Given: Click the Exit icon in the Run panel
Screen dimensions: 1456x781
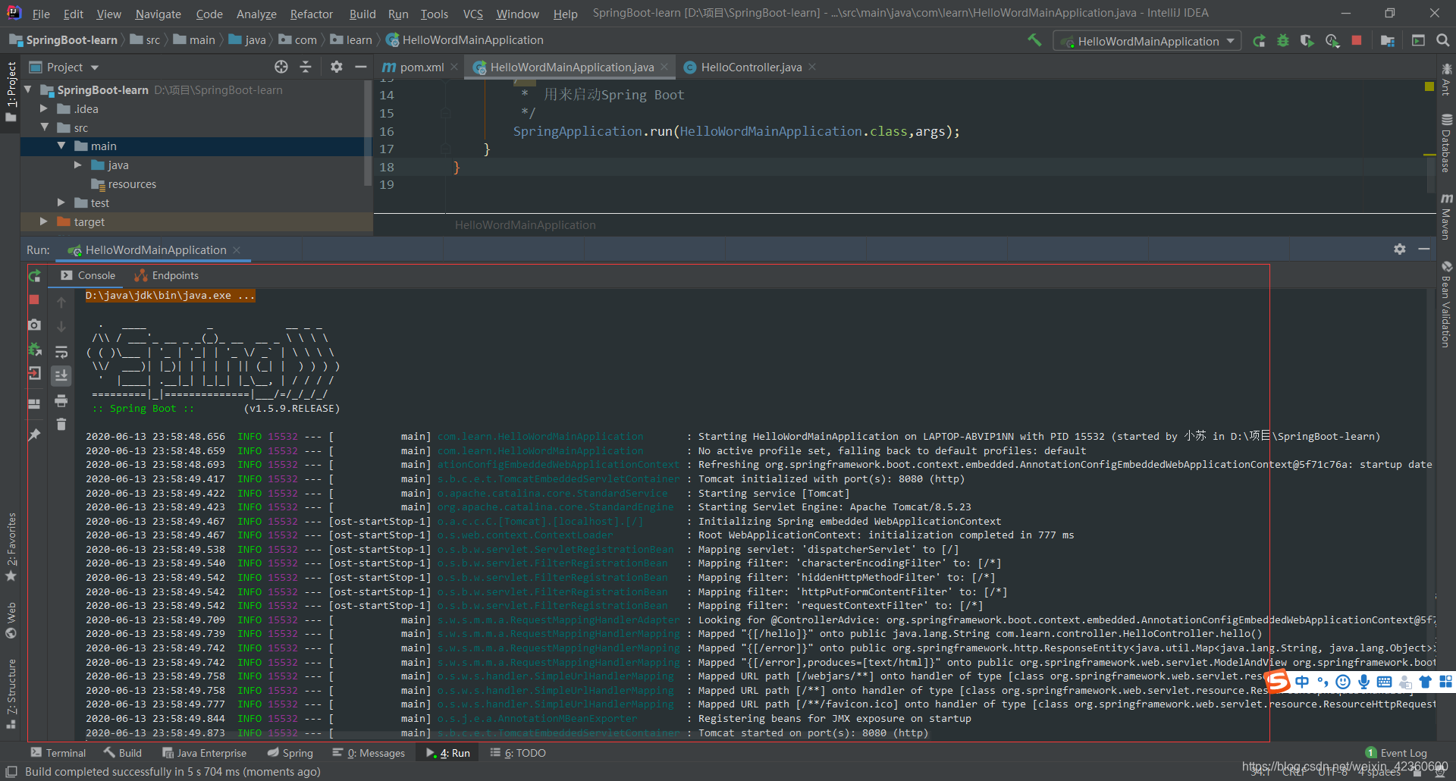Looking at the screenshot, I should pos(35,373).
